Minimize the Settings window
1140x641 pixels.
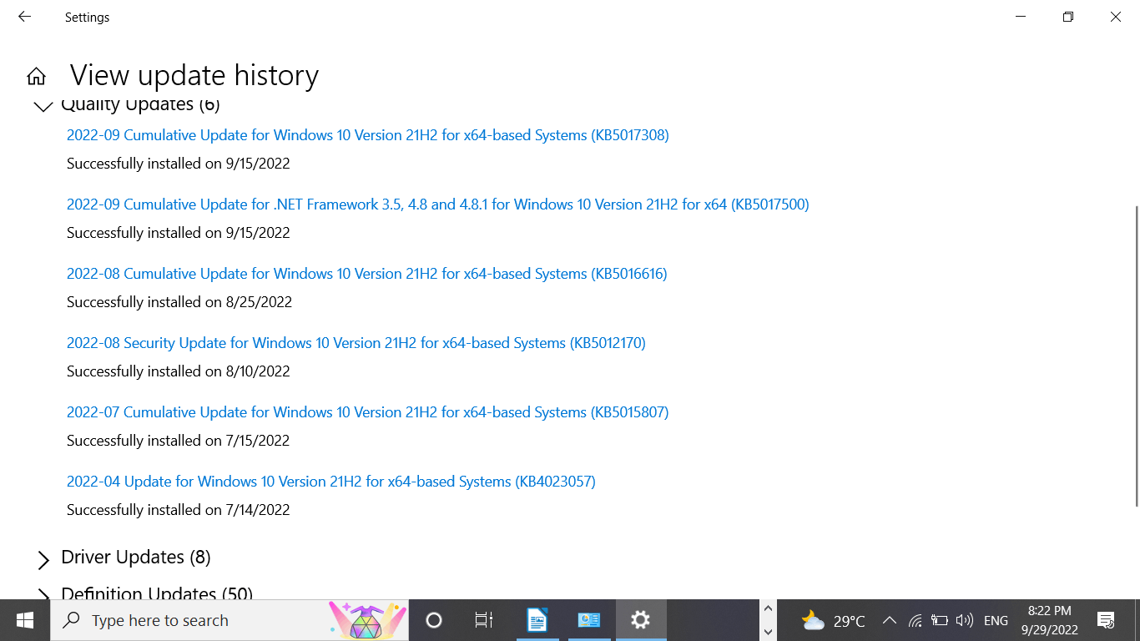(x=1021, y=17)
